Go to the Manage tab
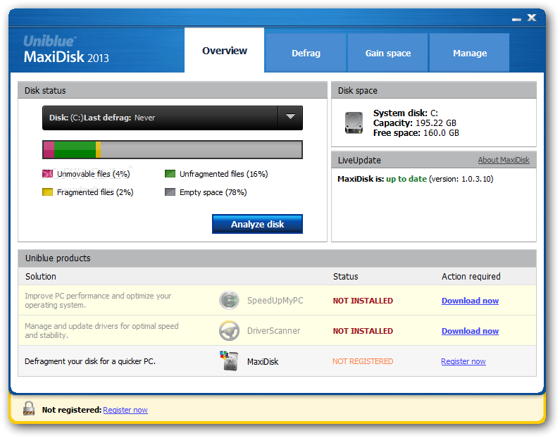This screenshot has width=560, height=438. [x=470, y=53]
